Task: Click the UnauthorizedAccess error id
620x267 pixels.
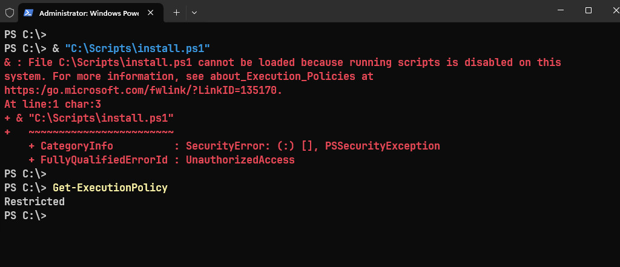Action: coord(240,160)
